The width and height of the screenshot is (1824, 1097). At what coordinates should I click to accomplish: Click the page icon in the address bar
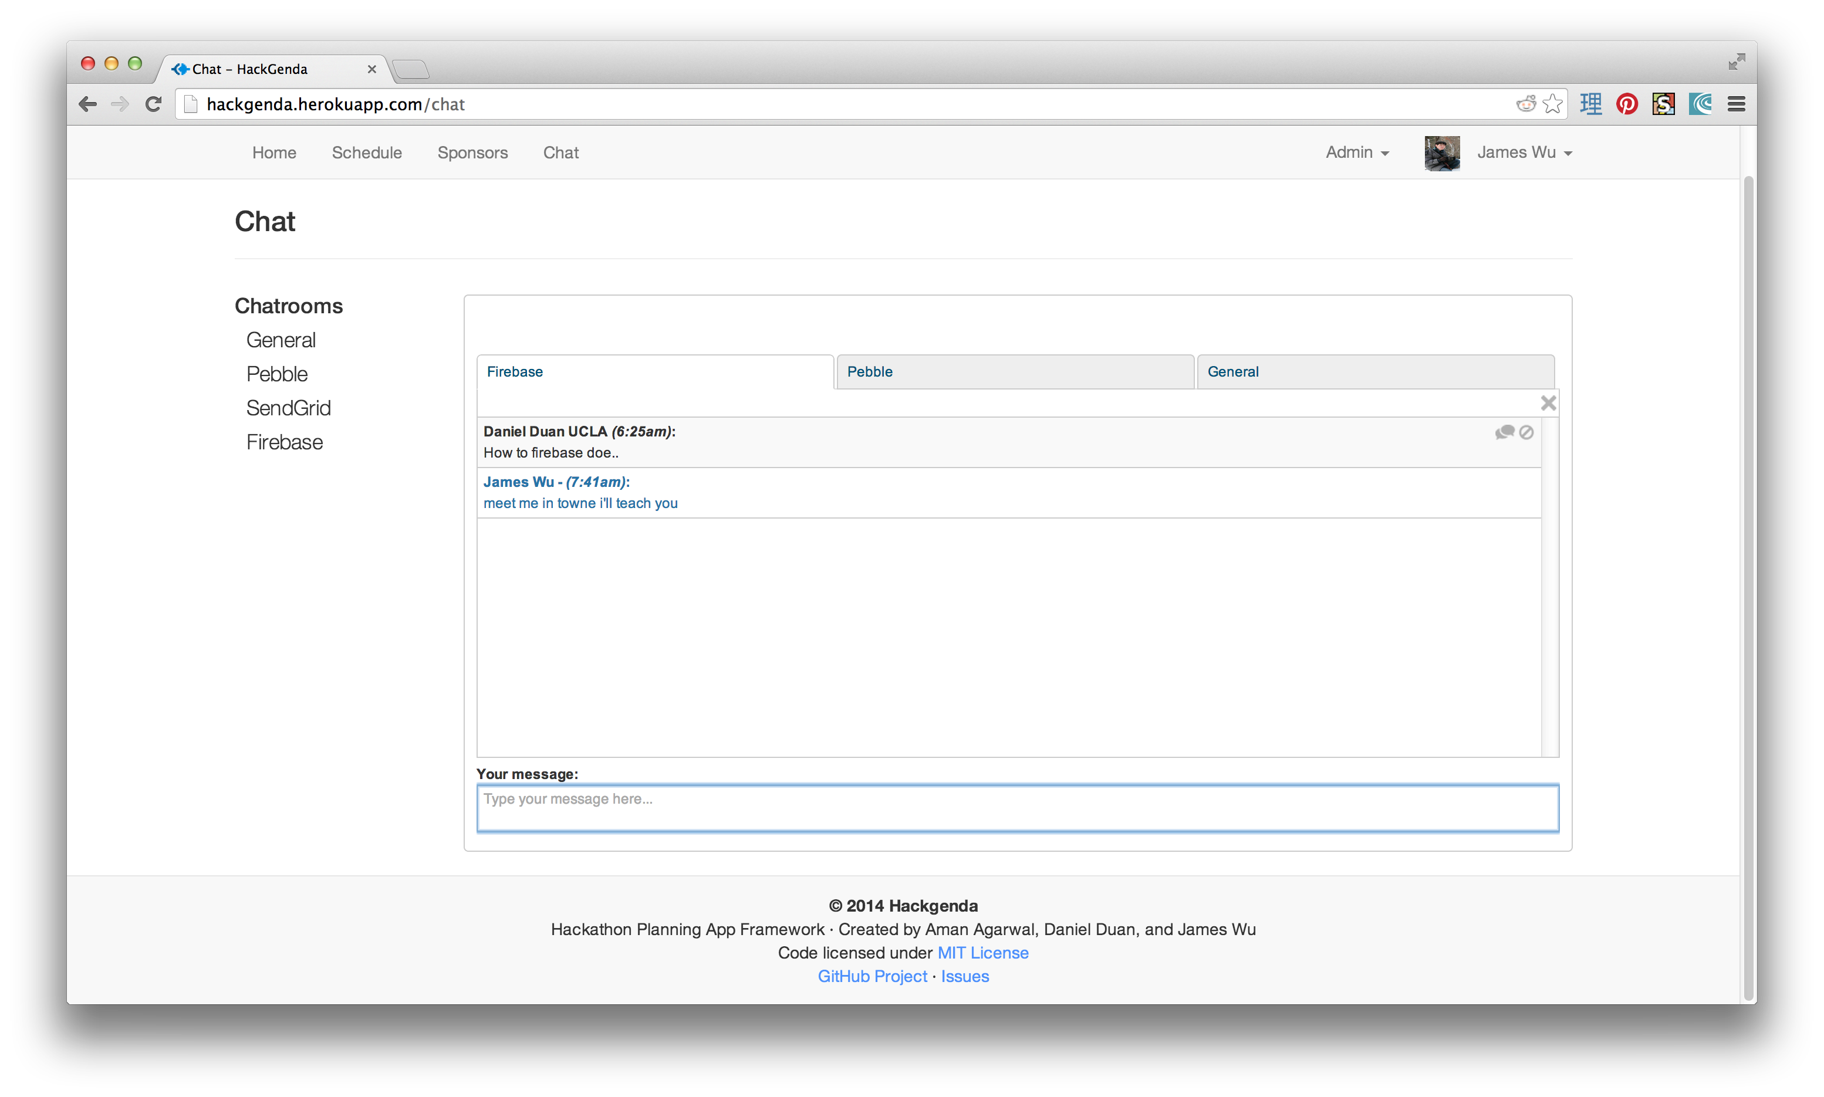pyautogui.click(x=191, y=104)
